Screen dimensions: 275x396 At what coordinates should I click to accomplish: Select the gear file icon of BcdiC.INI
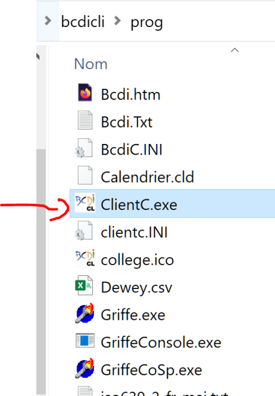coord(84,148)
